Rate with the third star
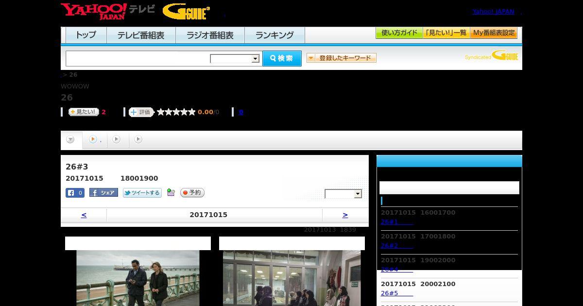This screenshot has height=306, width=583. point(176,112)
